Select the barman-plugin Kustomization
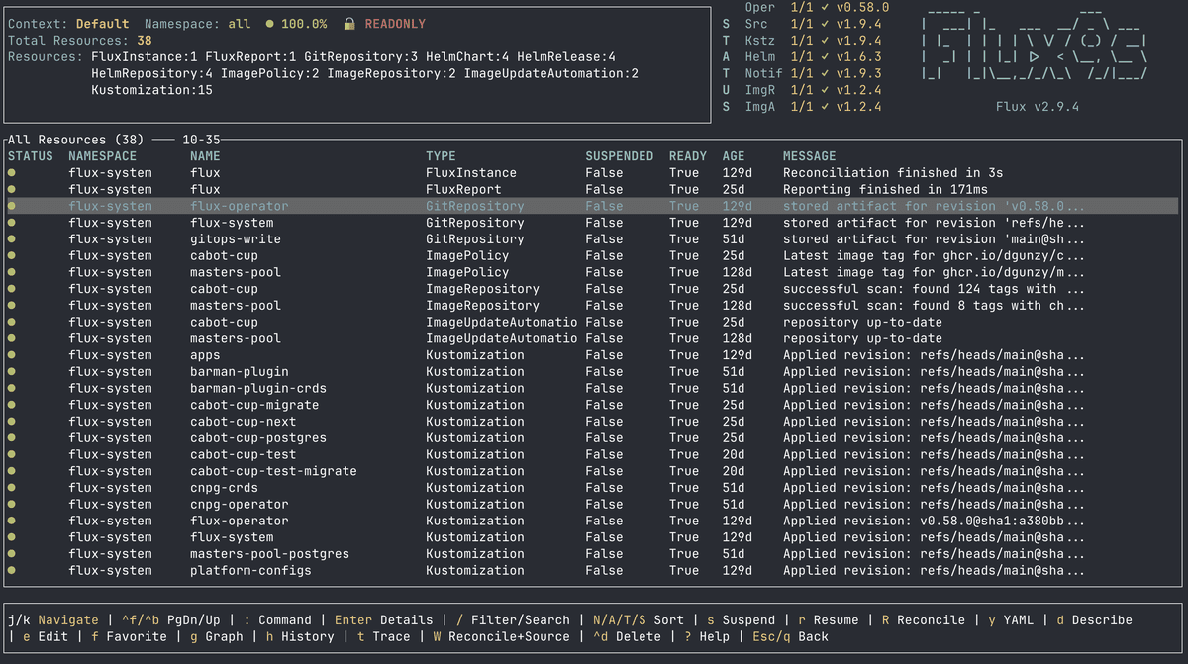 [x=240, y=371]
